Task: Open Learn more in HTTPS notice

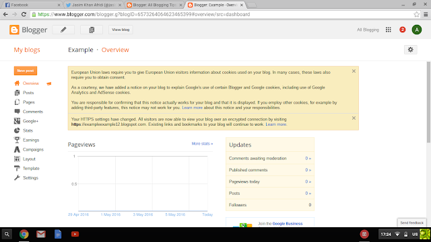Action: (x=275, y=124)
